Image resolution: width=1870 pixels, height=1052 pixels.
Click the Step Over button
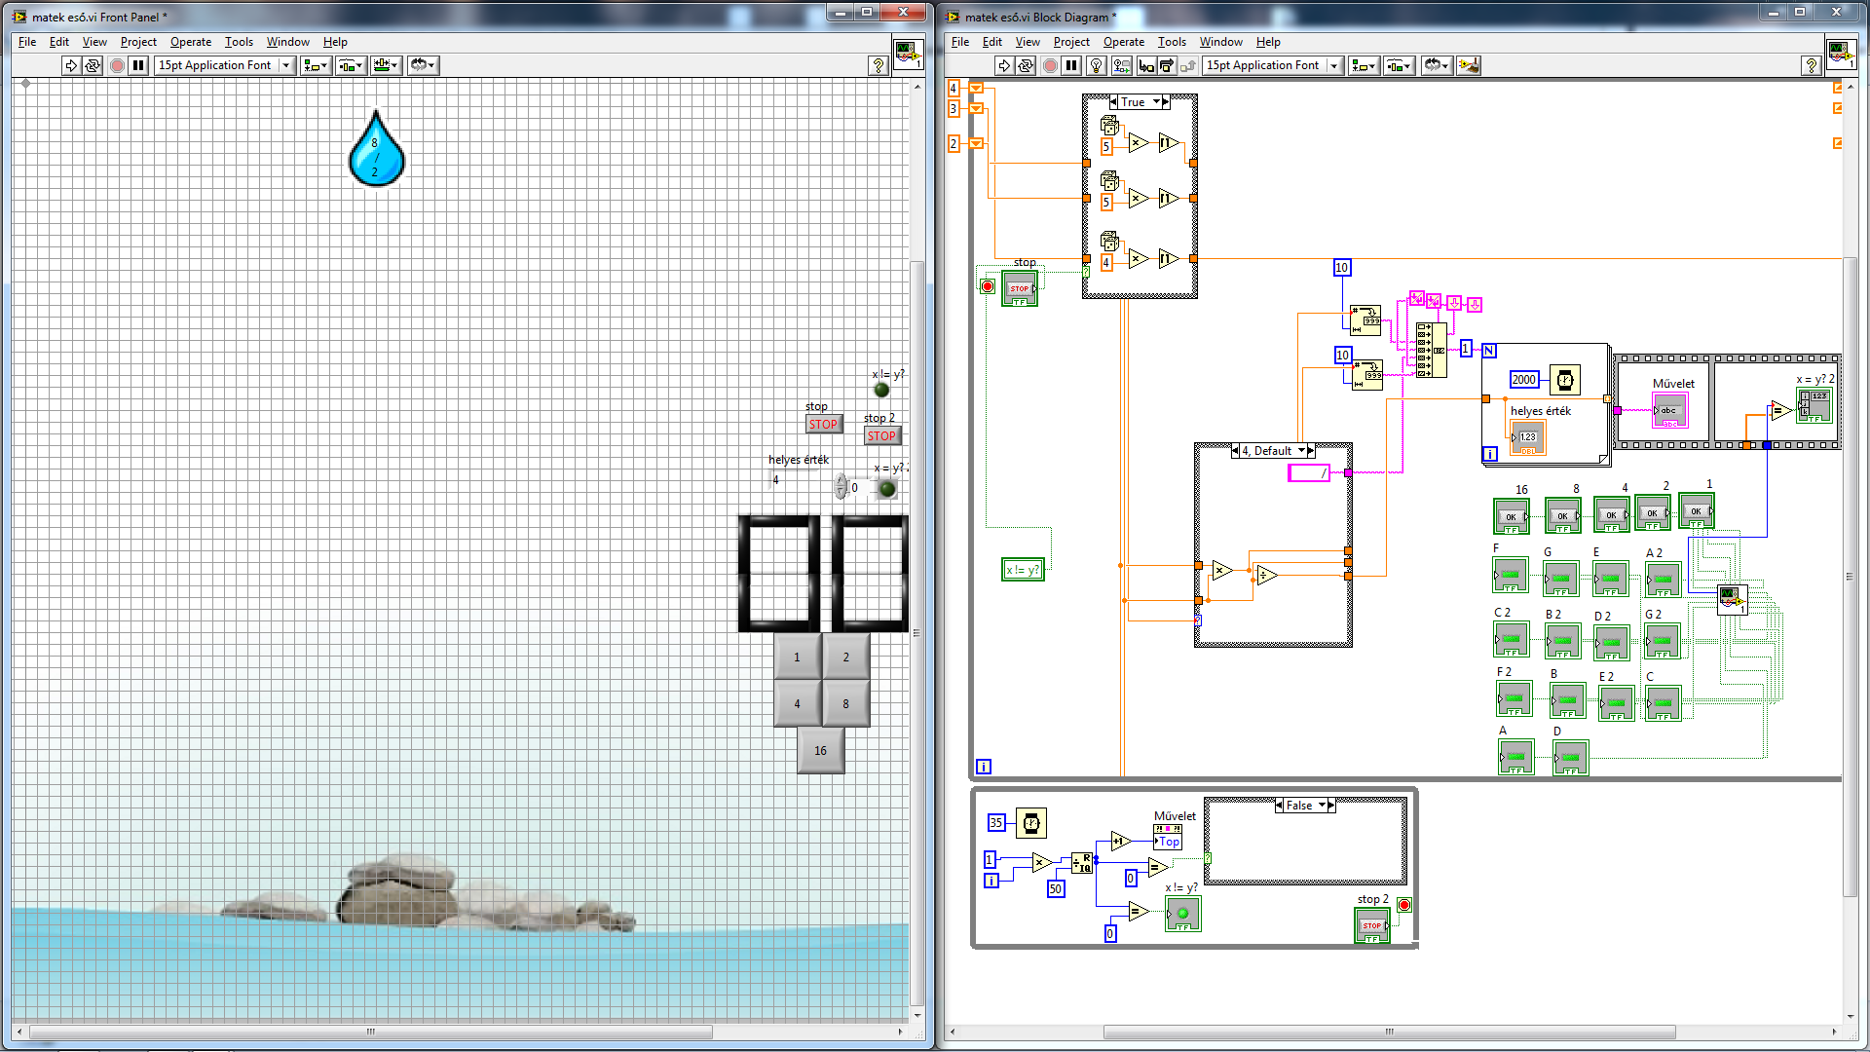pyautogui.click(x=1167, y=65)
